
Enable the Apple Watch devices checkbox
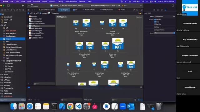point(155,30)
